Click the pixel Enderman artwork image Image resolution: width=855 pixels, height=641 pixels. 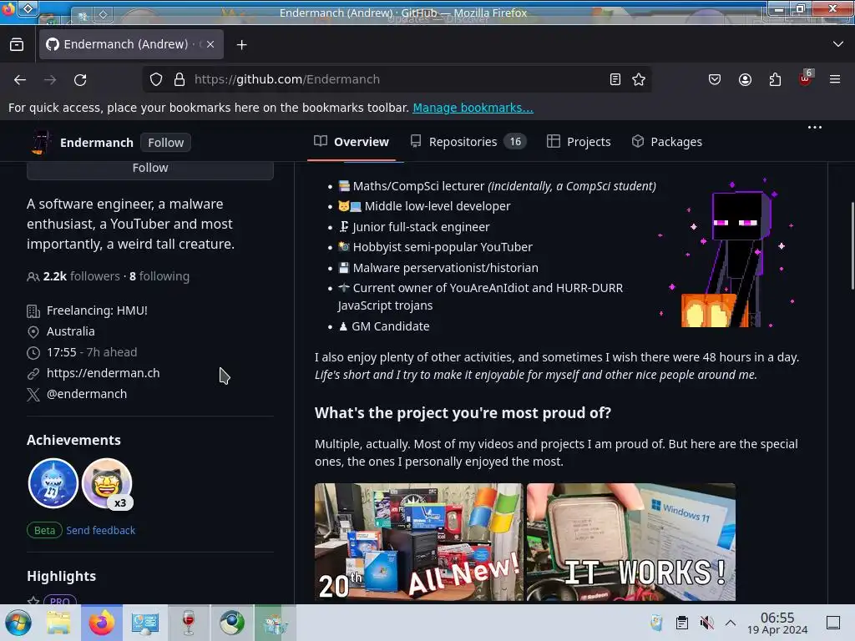[x=728, y=253]
